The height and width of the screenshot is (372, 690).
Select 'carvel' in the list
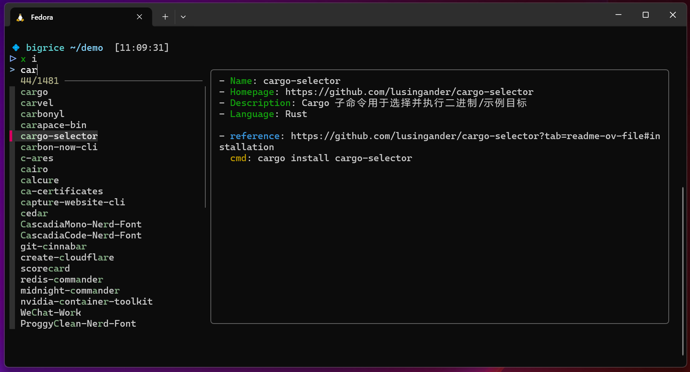tap(37, 103)
